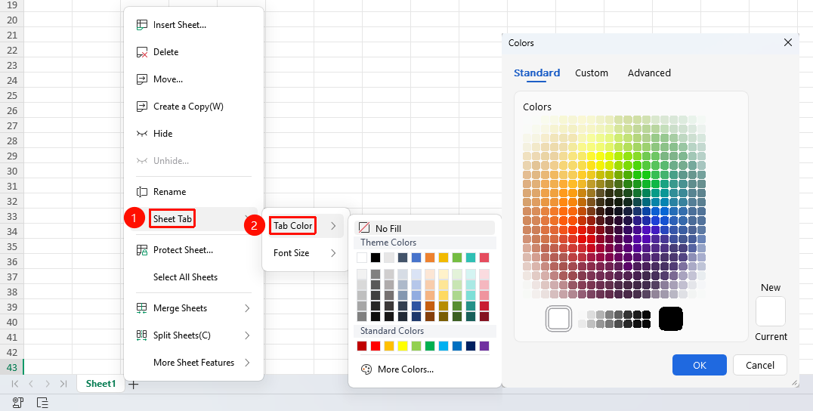
Task: Click the Insert Sheet icon in the context menu
Action: tap(141, 25)
